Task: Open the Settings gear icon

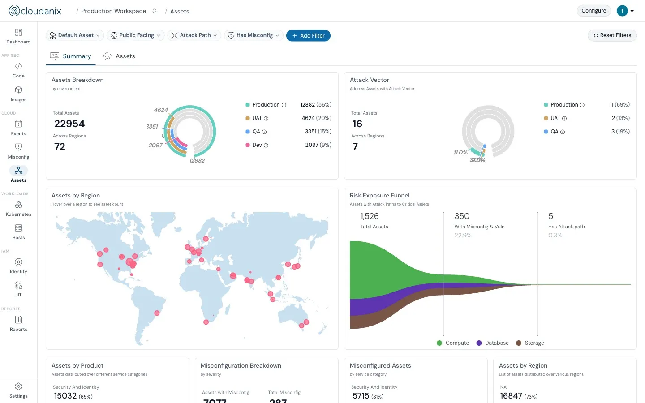Action: [18, 386]
